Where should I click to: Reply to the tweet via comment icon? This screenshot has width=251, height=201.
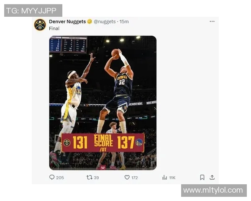52,177
